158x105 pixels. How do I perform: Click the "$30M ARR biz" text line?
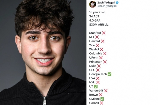pyautogui.click(x=99, y=25)
